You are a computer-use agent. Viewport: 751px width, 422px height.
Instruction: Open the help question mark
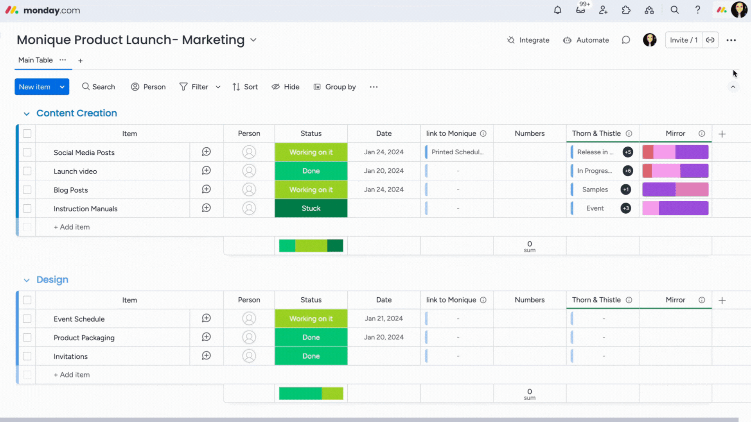click(697, 10)
